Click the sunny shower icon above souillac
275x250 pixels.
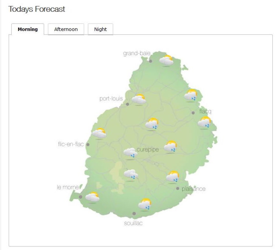[145, 204]
